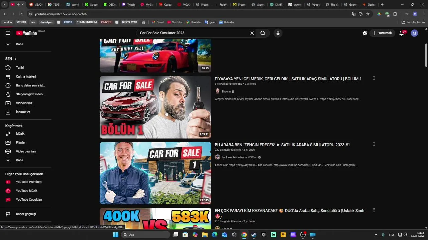Open Steam from the taskbar

[254, 235]
